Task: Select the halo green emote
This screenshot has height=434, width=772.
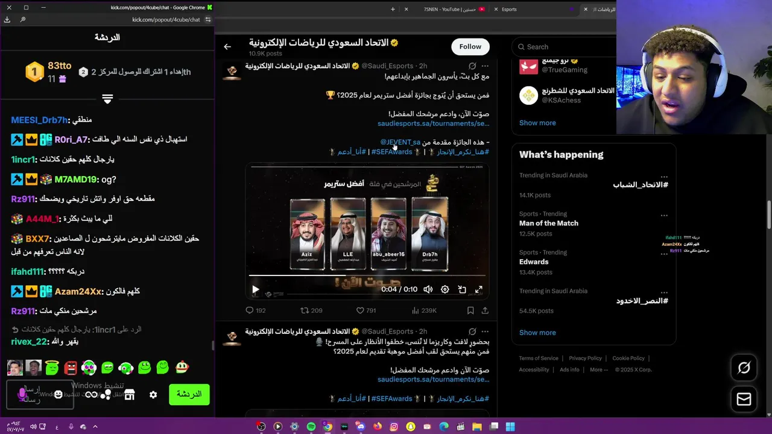Action: pos(52,367)
